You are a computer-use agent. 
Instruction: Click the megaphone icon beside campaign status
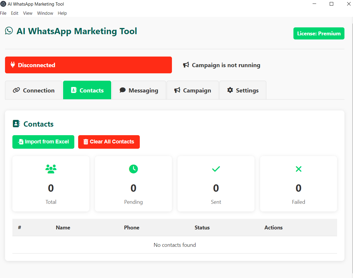pyautogui.click(x=186, y=65)
